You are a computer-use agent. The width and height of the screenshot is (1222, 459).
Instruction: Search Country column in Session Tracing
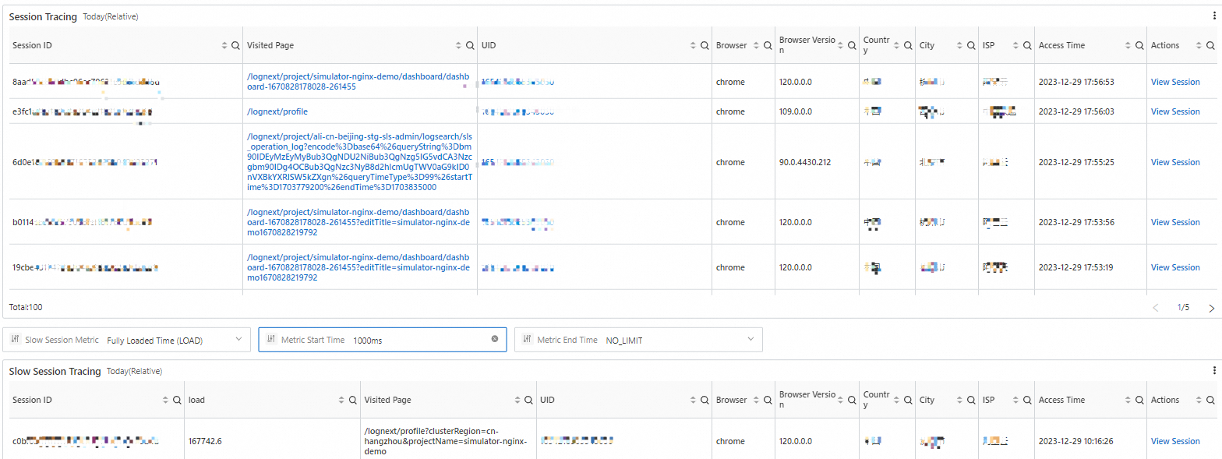pyautogui.click(x=907, y=46)
